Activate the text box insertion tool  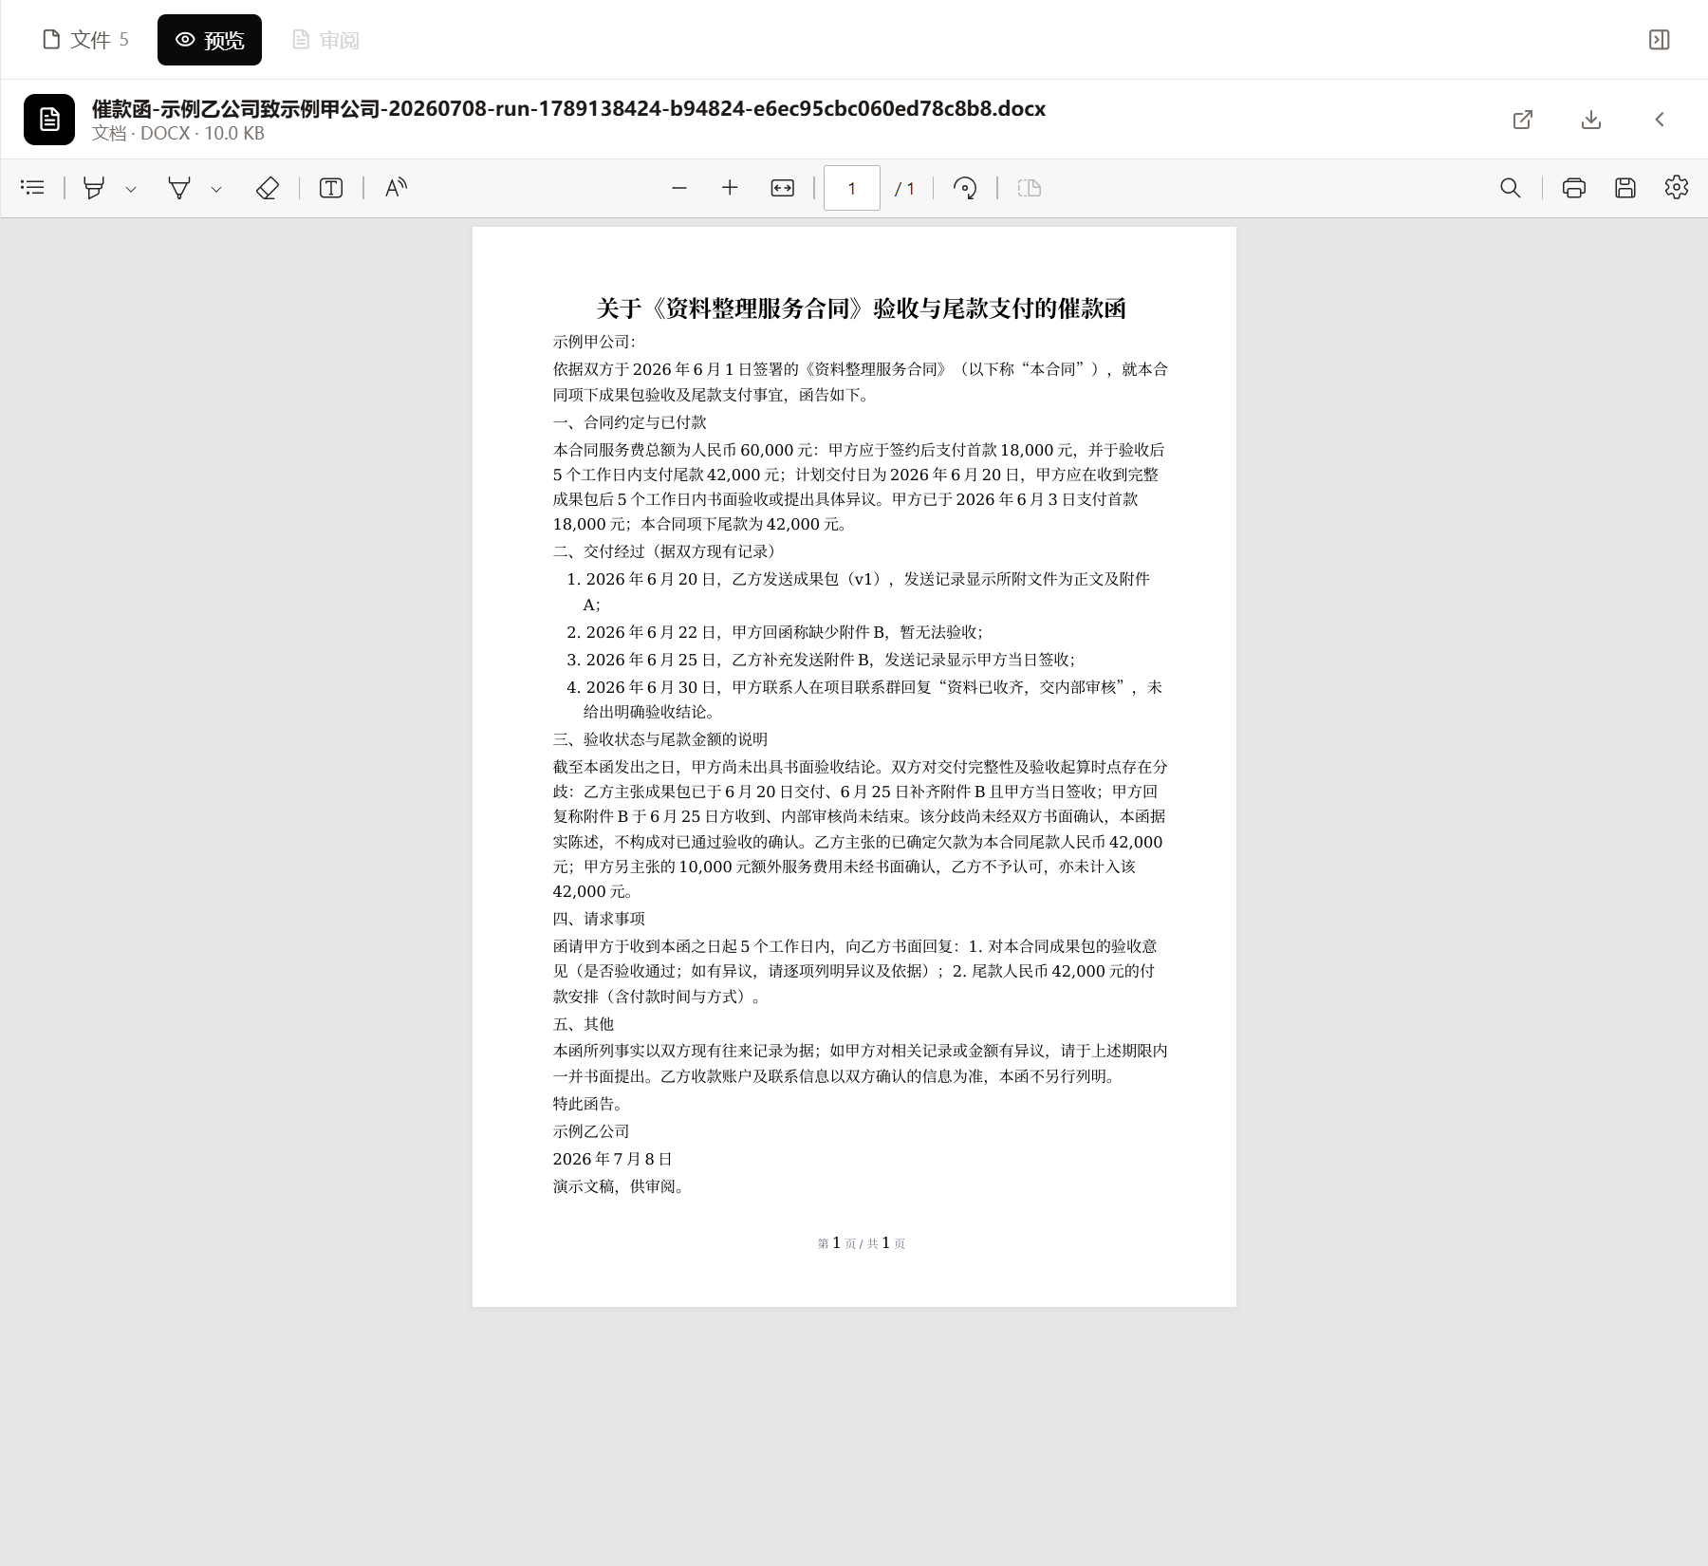pos(331,188)
